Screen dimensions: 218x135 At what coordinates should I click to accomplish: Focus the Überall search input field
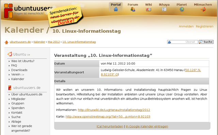tap(183, 42)
